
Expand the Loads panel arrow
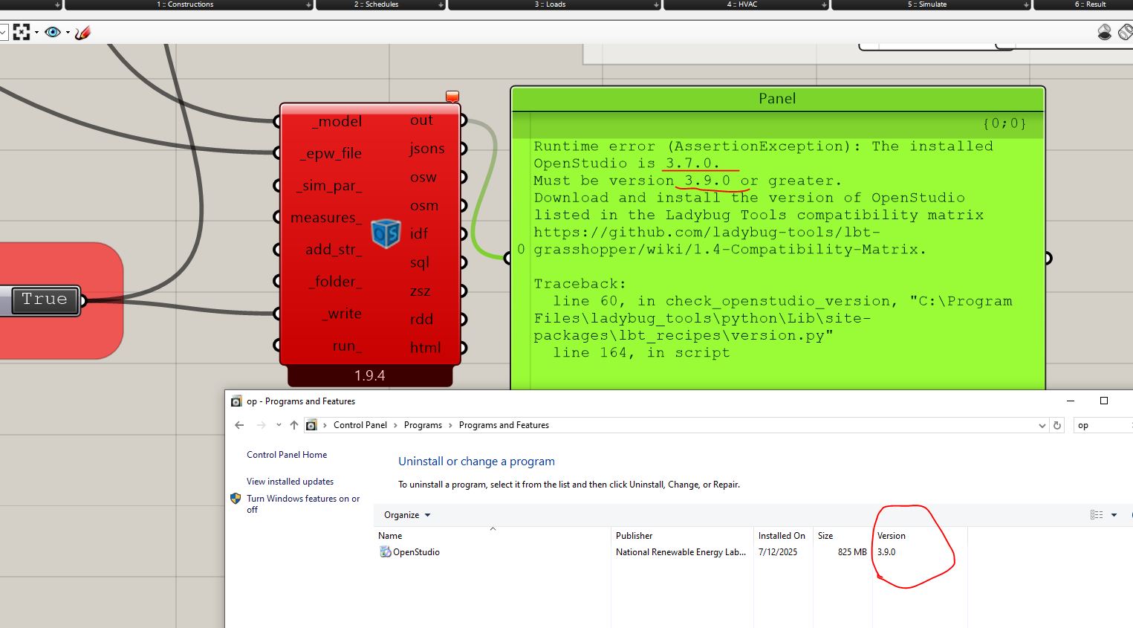[x=656, y=5]
